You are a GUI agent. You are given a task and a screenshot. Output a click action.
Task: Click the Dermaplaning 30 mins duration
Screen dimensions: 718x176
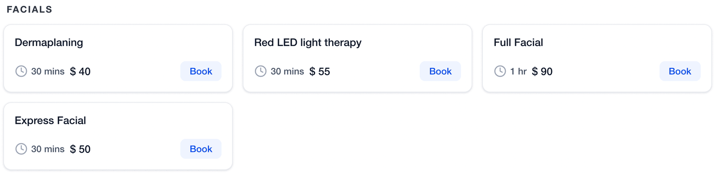tap(48, 71)
